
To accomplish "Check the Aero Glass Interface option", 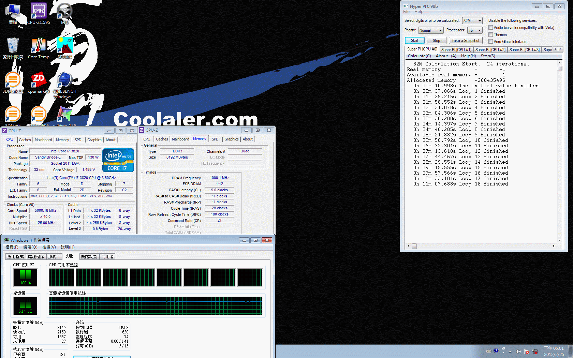I will 490,42.
